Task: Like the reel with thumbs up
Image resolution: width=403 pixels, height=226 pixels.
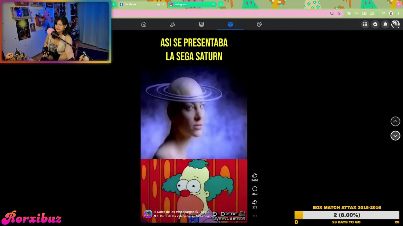Action: coord(255,175)
